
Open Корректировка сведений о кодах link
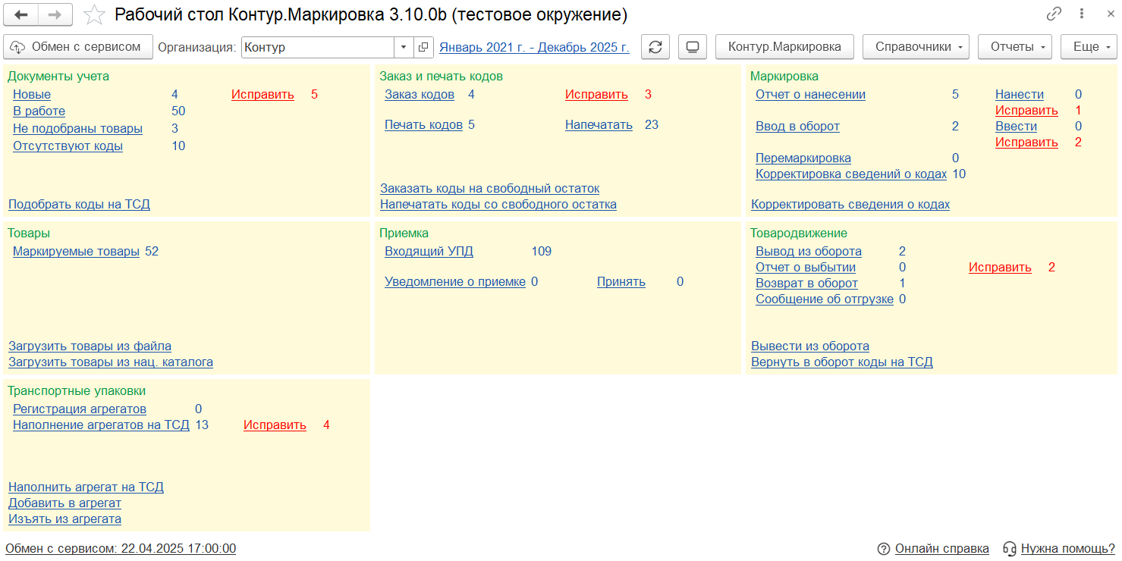tap(851, 174)
